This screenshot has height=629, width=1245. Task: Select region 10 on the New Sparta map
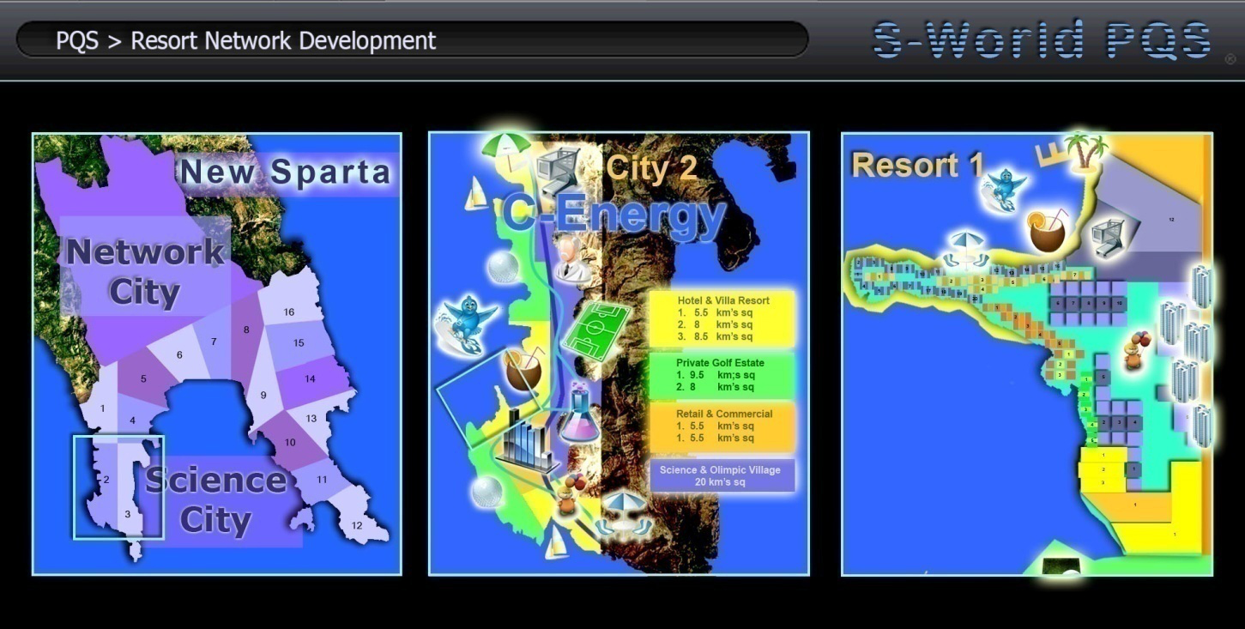click(290, 442)
